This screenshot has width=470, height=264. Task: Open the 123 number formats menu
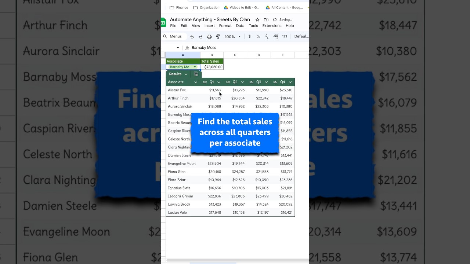(285, 37)
